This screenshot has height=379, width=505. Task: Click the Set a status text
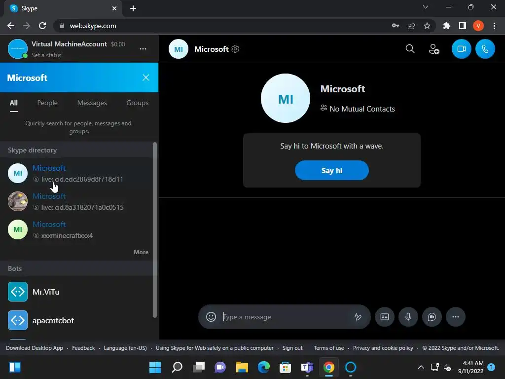point(46,55)
